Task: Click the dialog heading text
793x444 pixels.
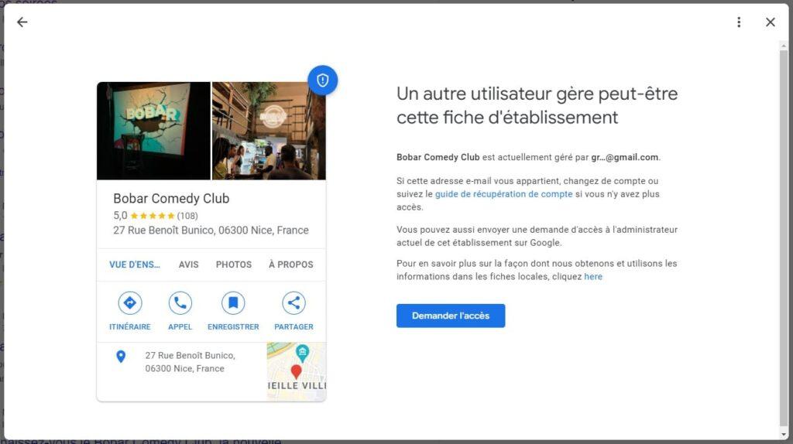Action: coord(537,105)
